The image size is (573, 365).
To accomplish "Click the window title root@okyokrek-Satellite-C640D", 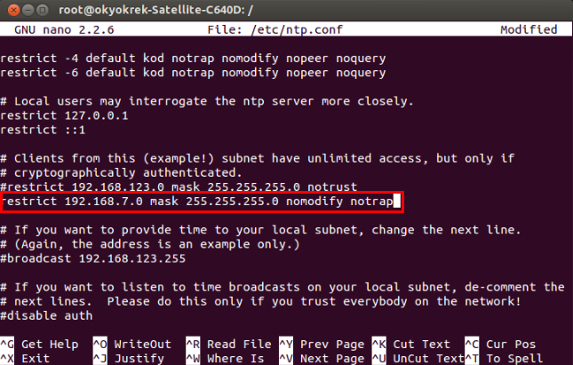I will (x=155, y=10).
